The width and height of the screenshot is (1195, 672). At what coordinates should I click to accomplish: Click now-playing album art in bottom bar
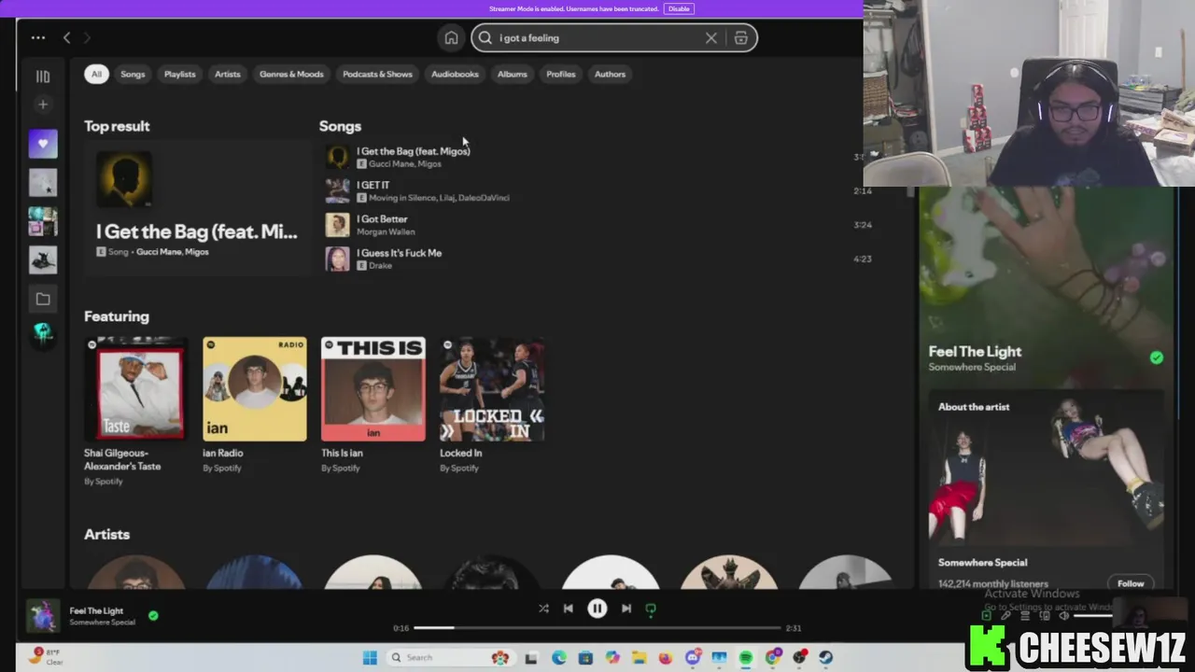43,617
